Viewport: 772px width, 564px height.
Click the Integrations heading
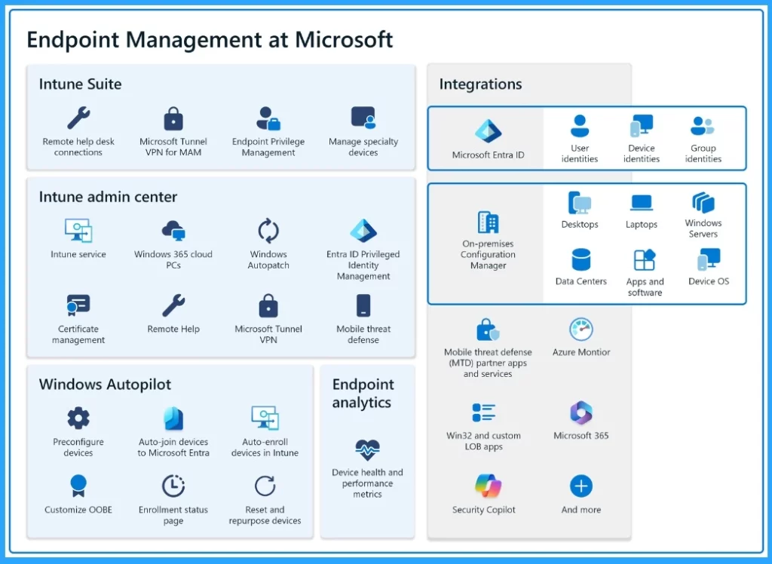[x=480, y=84]
